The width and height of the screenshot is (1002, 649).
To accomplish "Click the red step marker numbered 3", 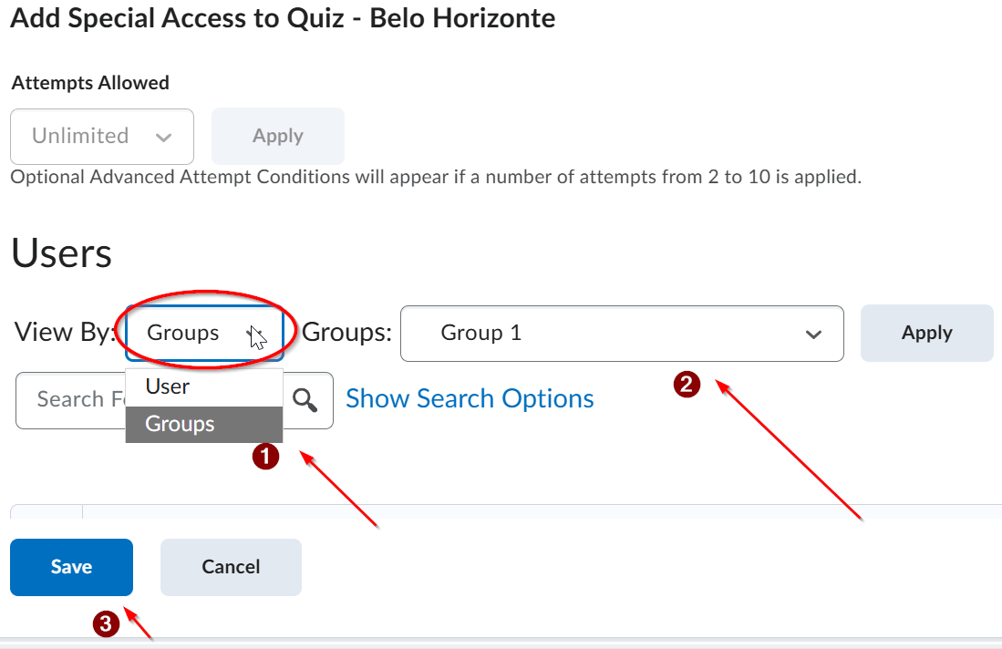I will click(106, 623).
